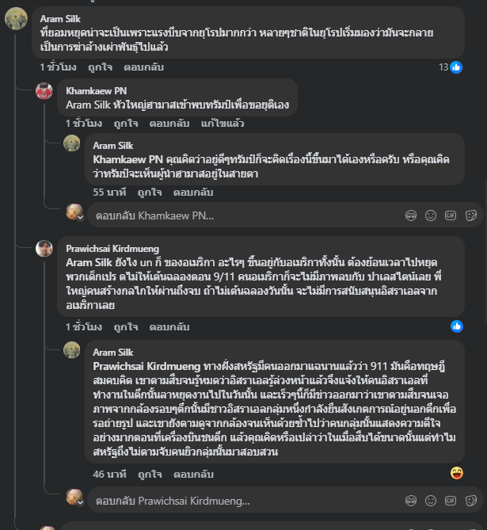
Task: Open emoji picker in Khamkaew reply box
Action: pos(431,215)
